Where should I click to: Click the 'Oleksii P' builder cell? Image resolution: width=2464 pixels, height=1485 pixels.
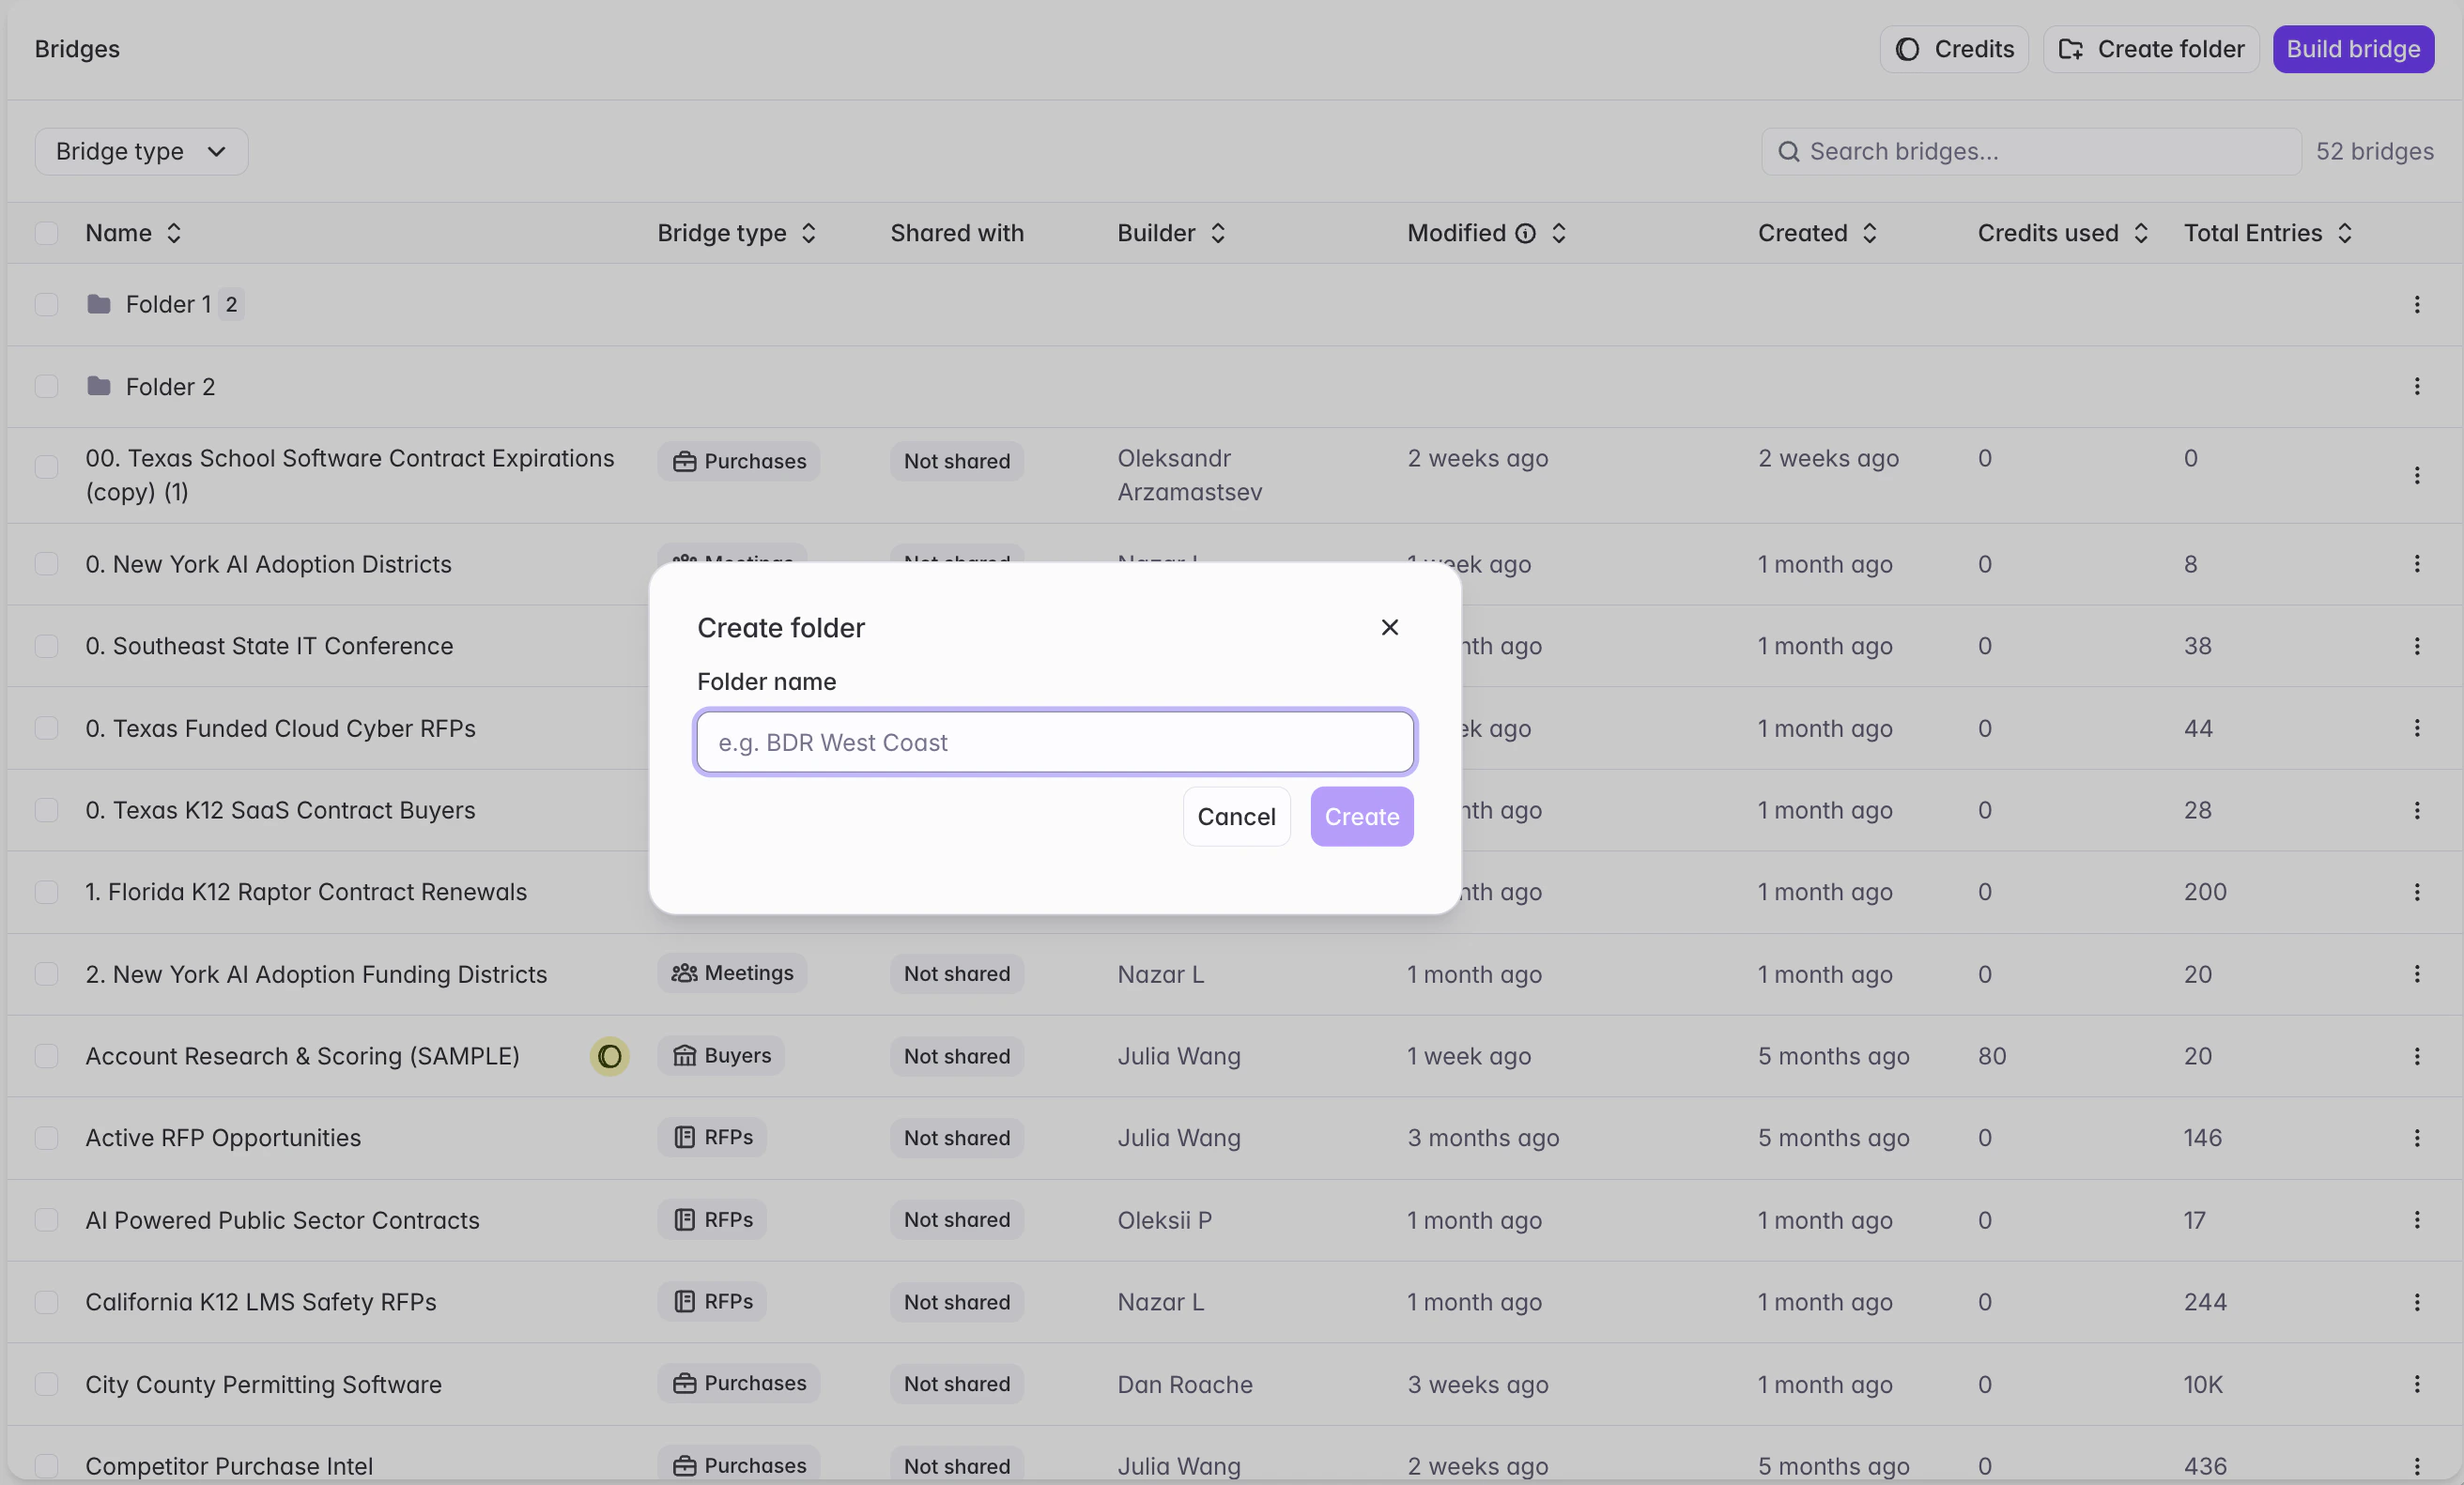coord(1164,1219)
